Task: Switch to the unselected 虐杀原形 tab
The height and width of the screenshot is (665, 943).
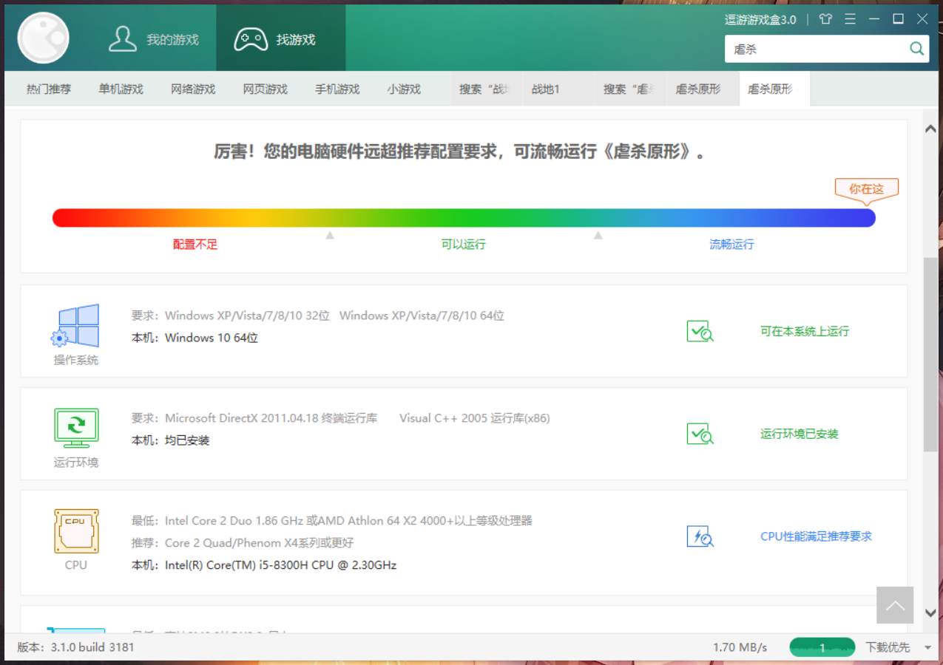Action: click(x=703, y=89)
